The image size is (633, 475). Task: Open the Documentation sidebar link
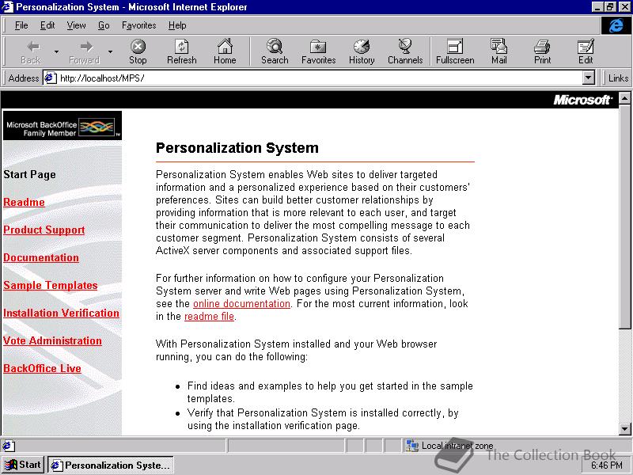[41, 257]
